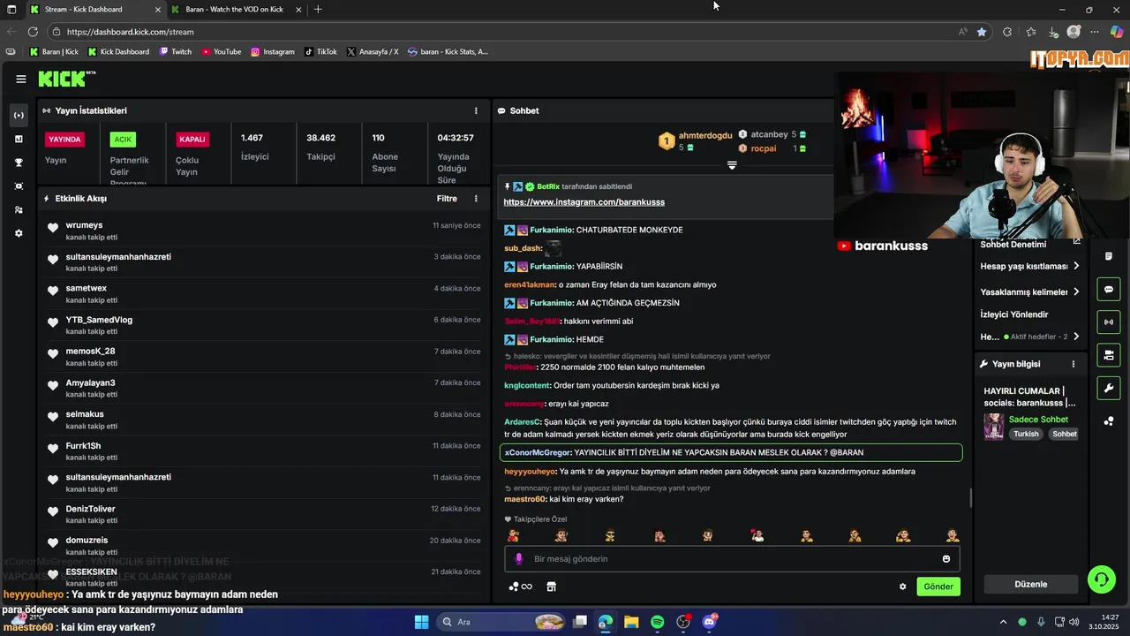Open File Explorer from taskbar
Viewport: 1130px width, 636px height.
631,622
